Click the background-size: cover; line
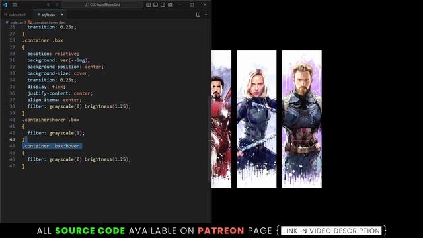 click(59, 73)
